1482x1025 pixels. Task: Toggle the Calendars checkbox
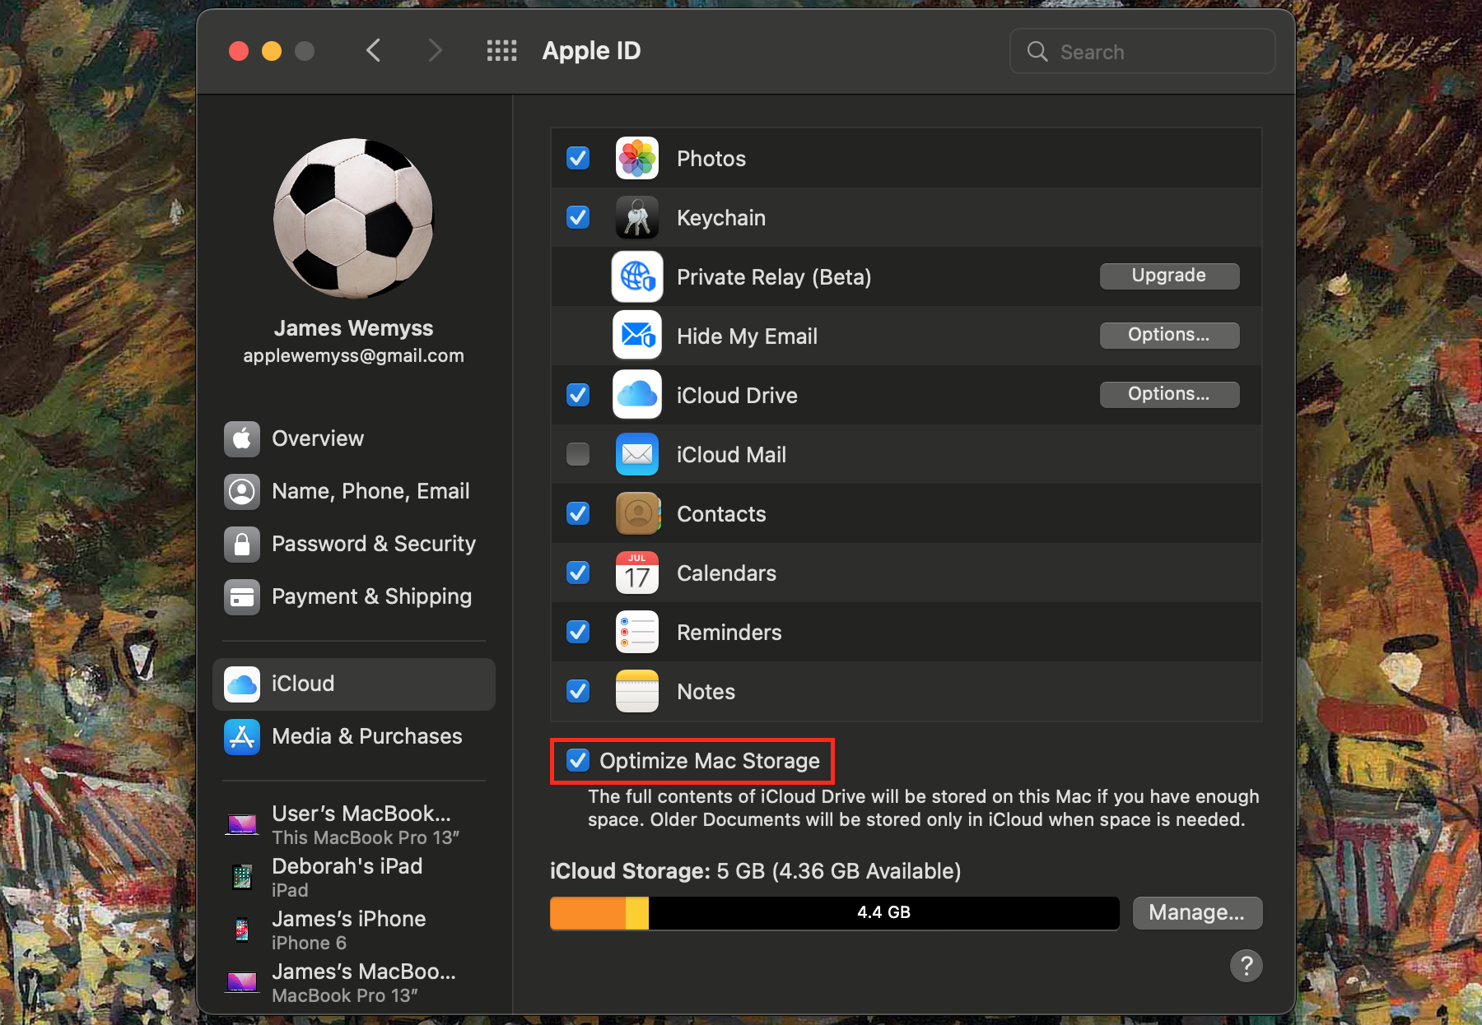(578, 573)
